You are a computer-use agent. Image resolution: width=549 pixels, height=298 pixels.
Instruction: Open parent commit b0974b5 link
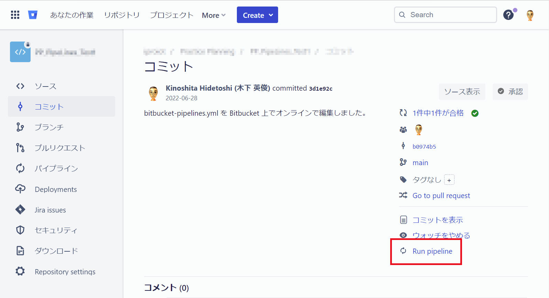coord(424,147)
